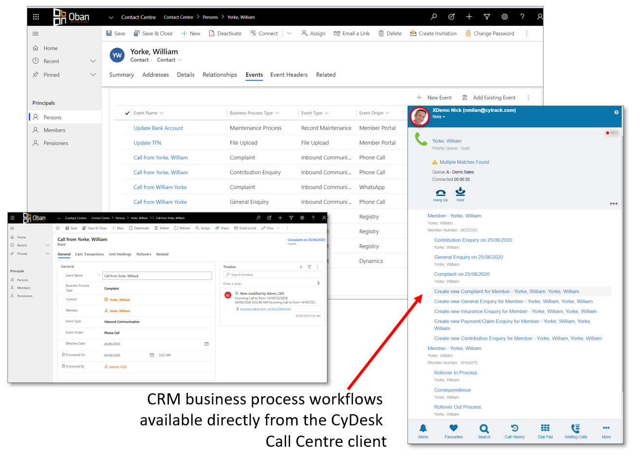This screenshot has height=457, width=640.
Task: Click Delete in the main command bar
Action: point(390,34)
